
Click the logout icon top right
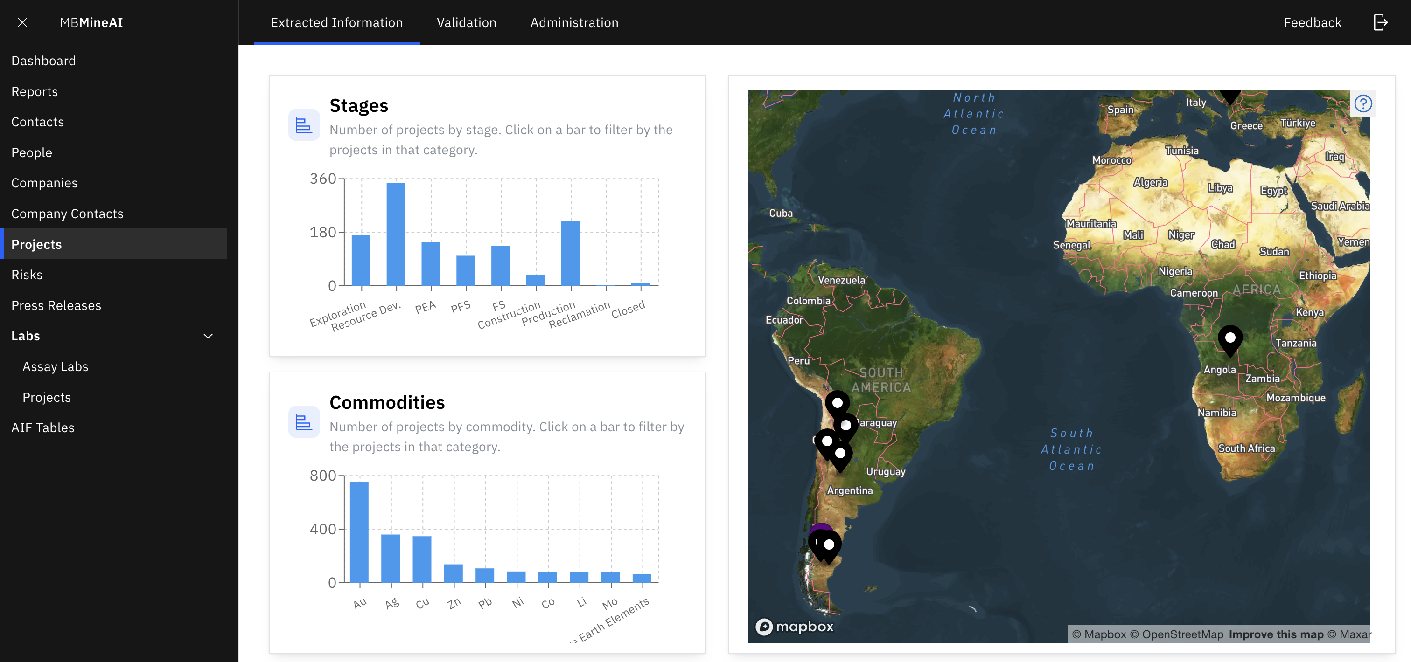[1381, 22]
